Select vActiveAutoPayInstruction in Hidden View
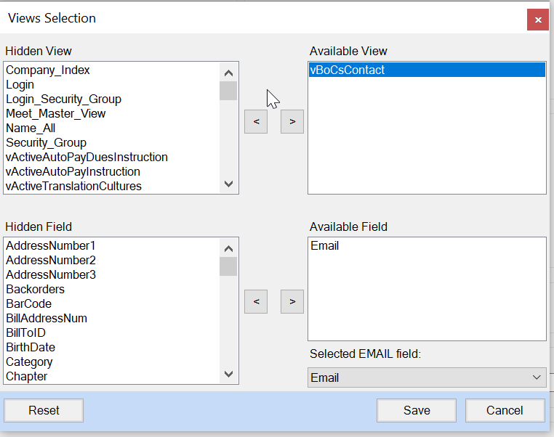Viewport: 554px width, 437px height. [x=73, y=172]
